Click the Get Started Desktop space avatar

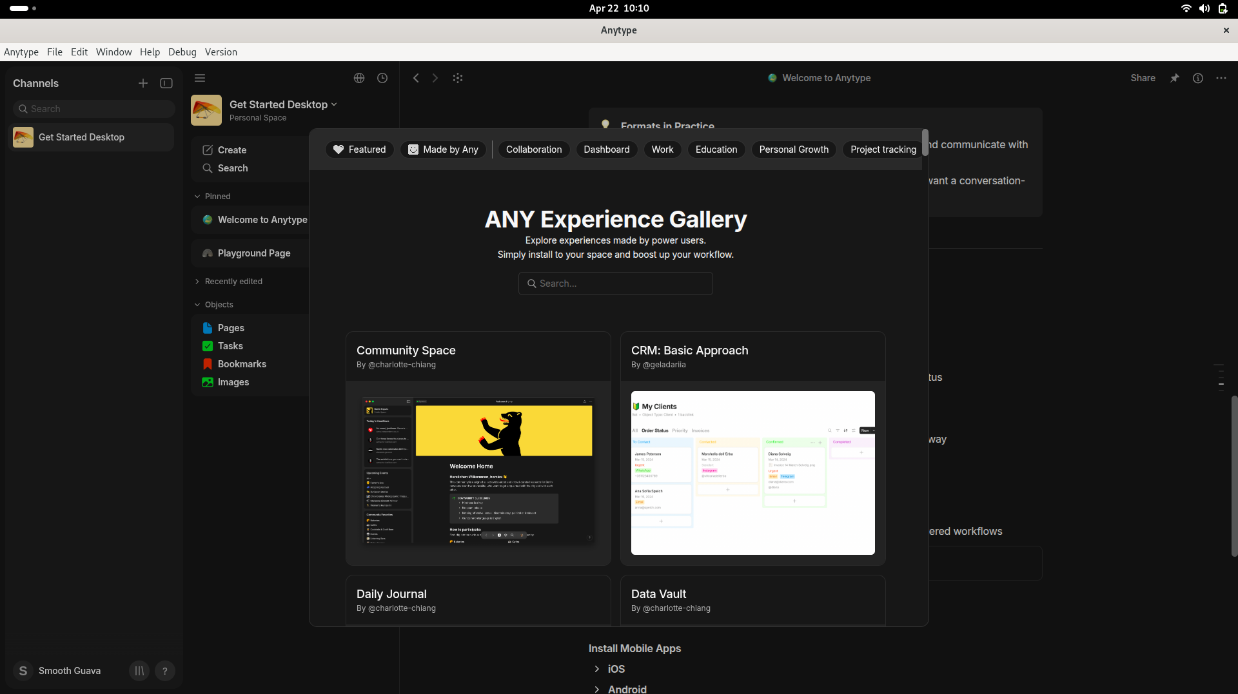[206, 110]
